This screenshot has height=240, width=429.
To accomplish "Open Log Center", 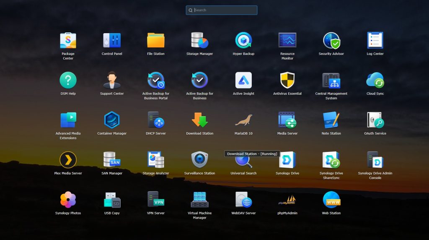I will (x=375, y=41).
